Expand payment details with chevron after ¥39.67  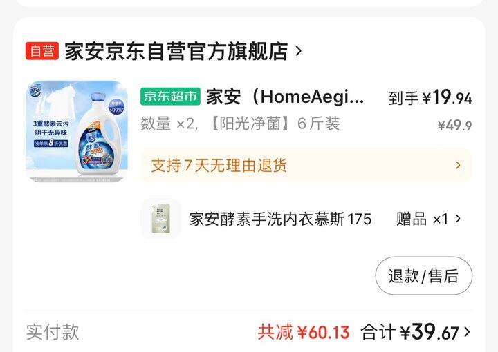pos(467,332)
